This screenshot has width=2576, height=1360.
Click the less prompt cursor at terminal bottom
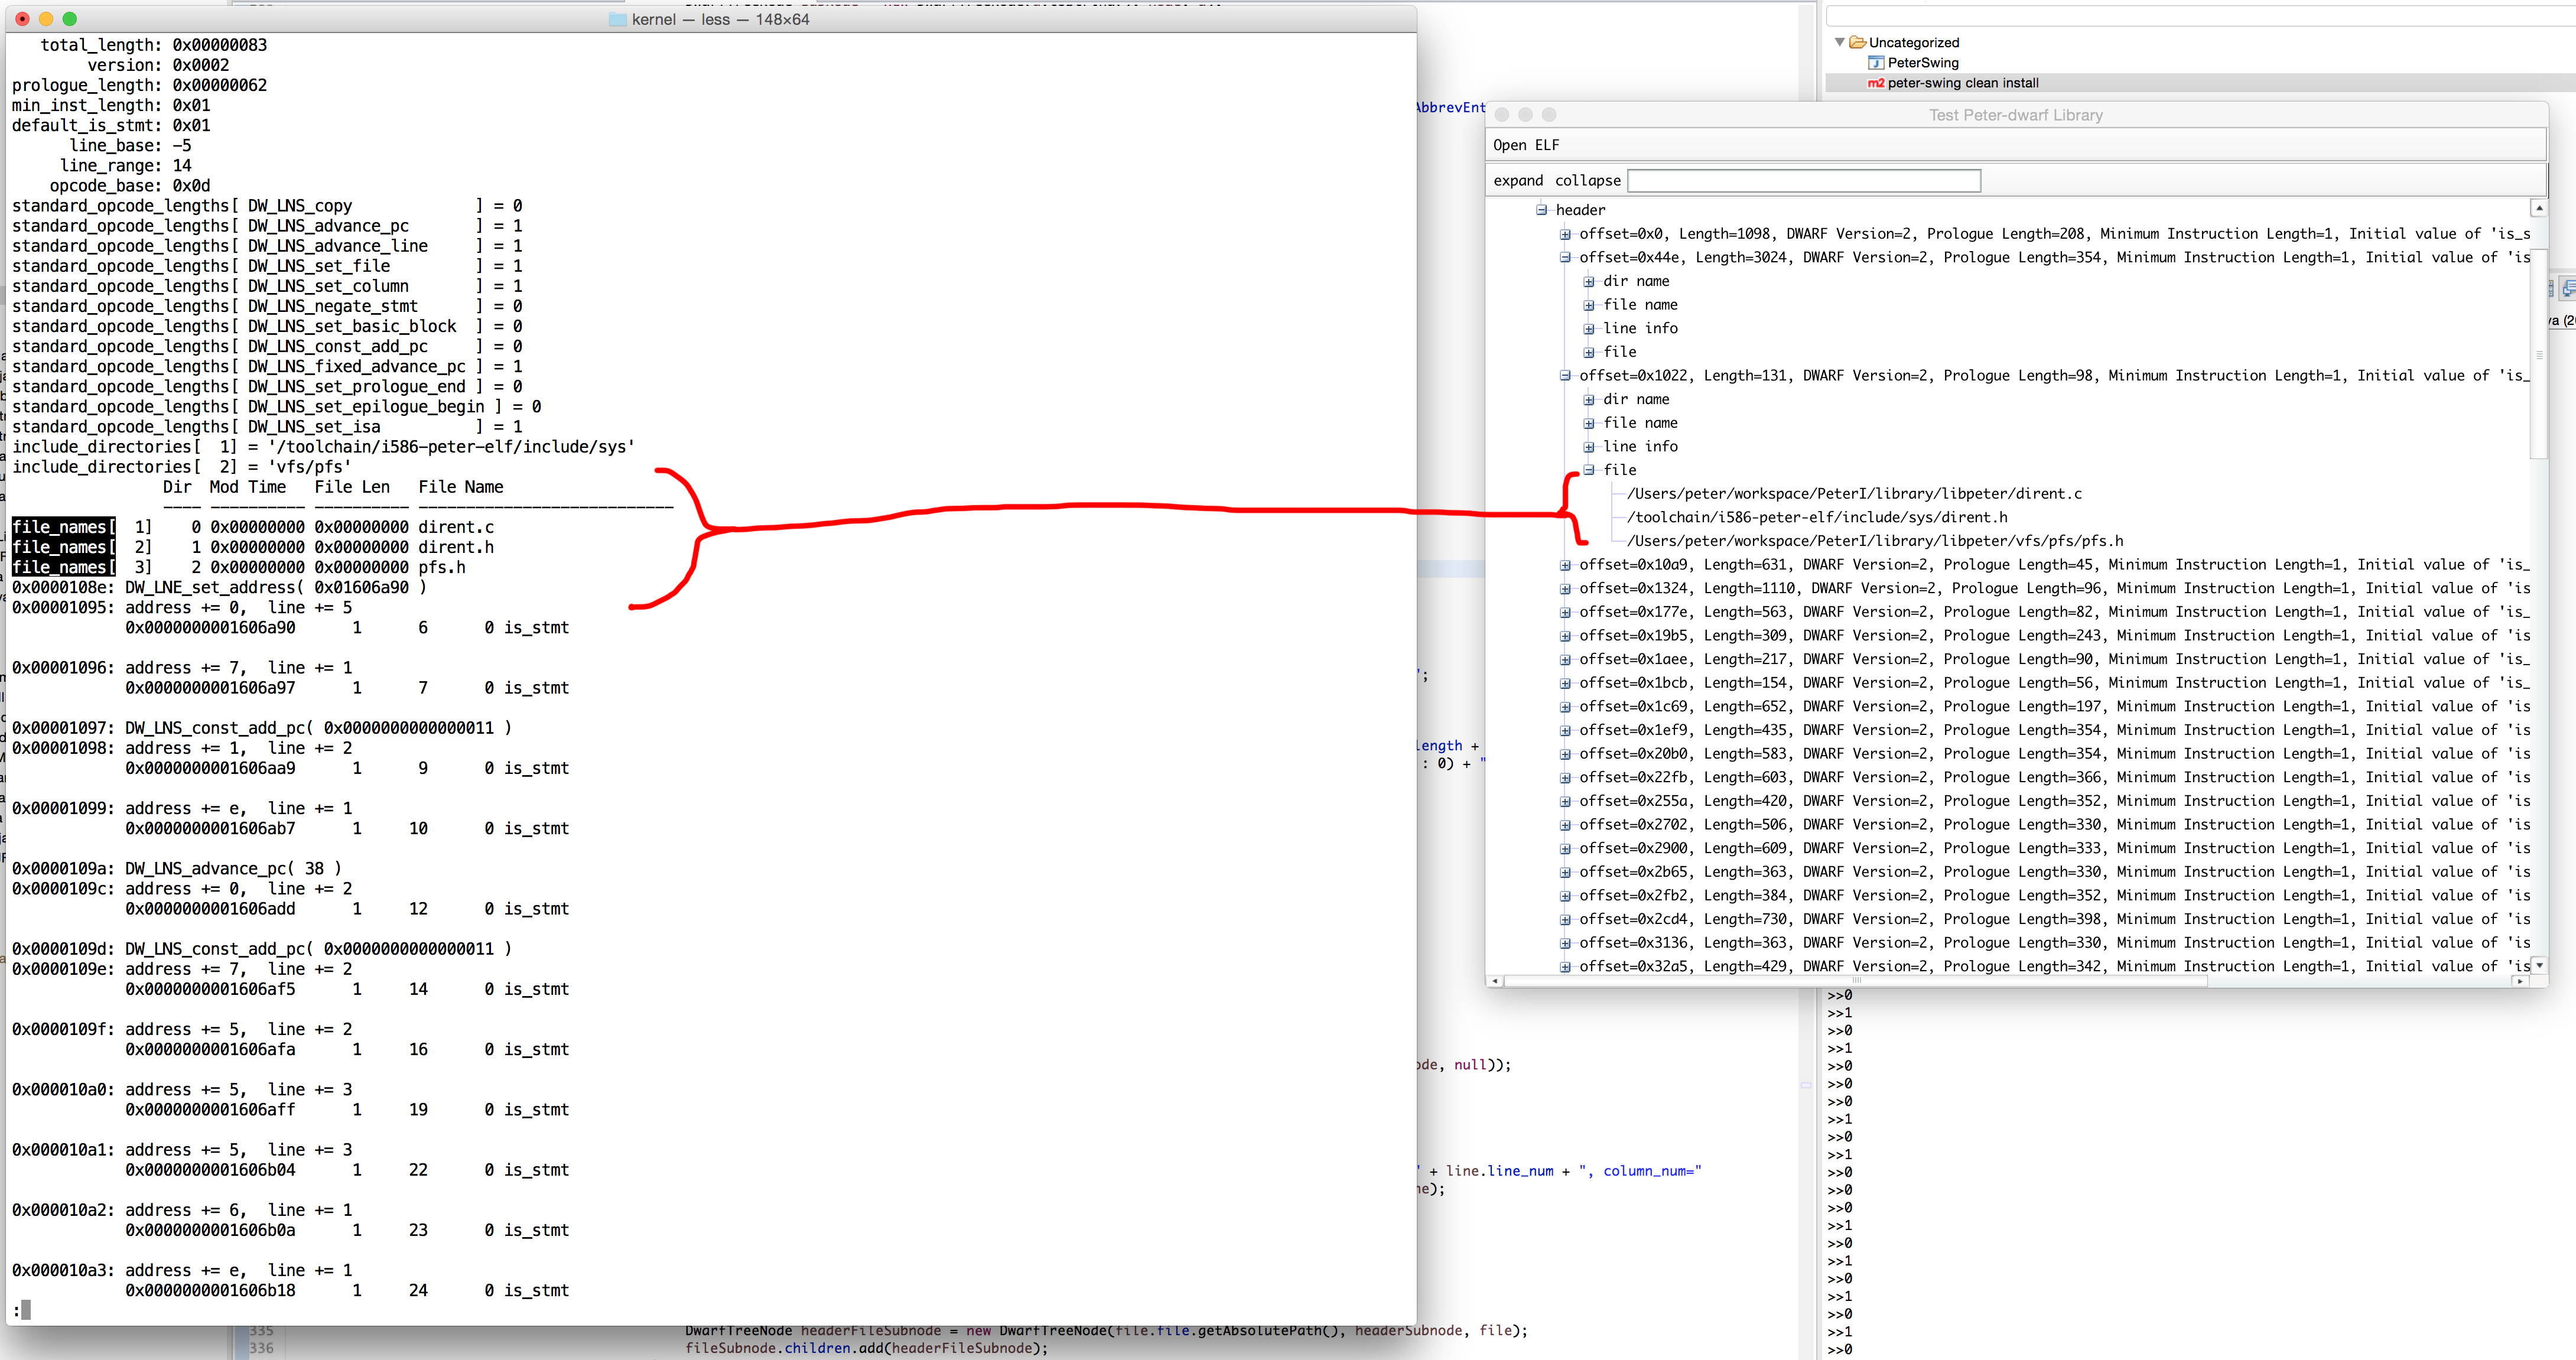pyautogui.click(x=25, y=1310)
